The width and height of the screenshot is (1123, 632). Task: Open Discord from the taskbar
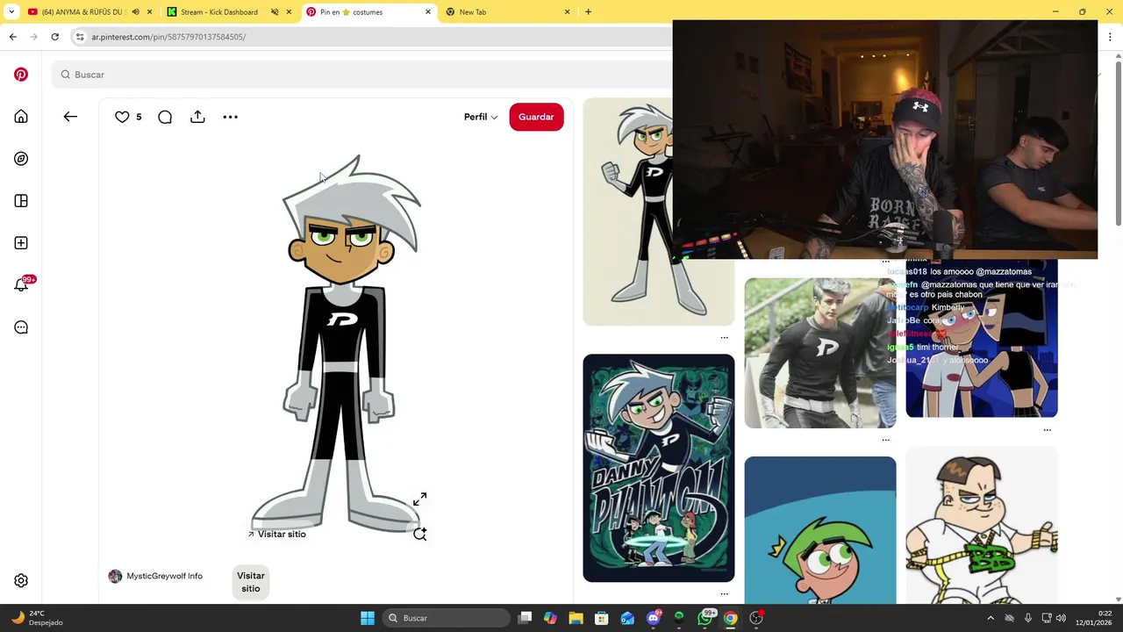(x=653, y=618)
